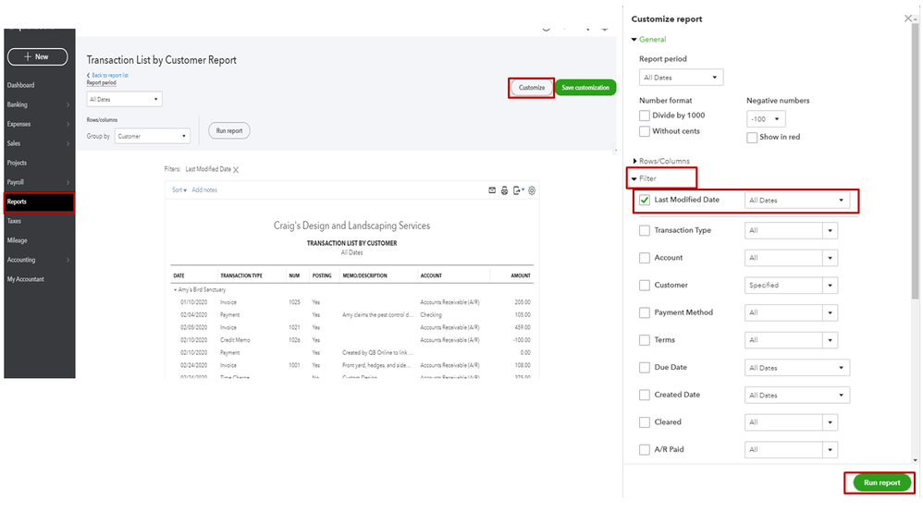Viewport: 923px width, 513px height.
Task: Print the transaction report
Action: [x=505, y=190]
